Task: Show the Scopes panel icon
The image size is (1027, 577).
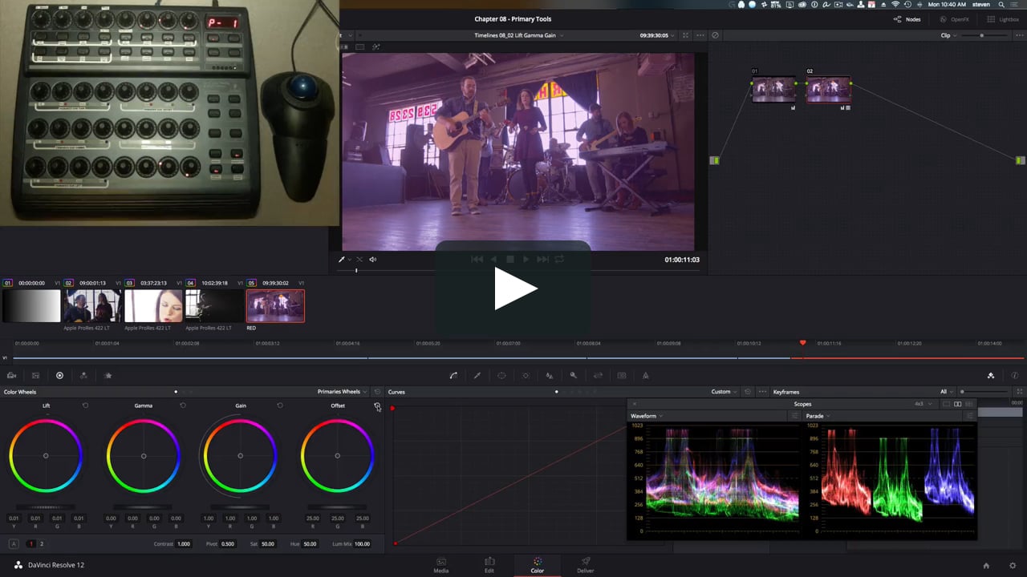Action: [991, 375]
